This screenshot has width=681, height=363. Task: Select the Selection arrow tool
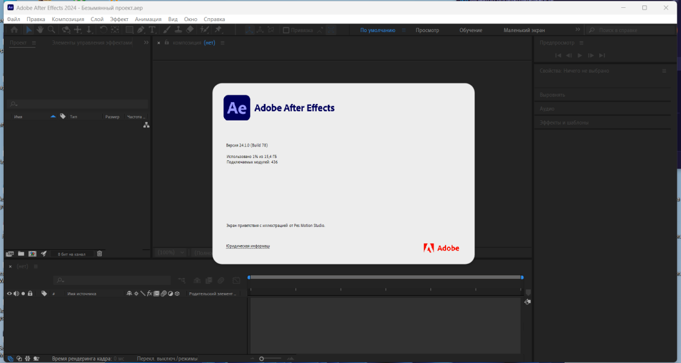tap(28, 30)
